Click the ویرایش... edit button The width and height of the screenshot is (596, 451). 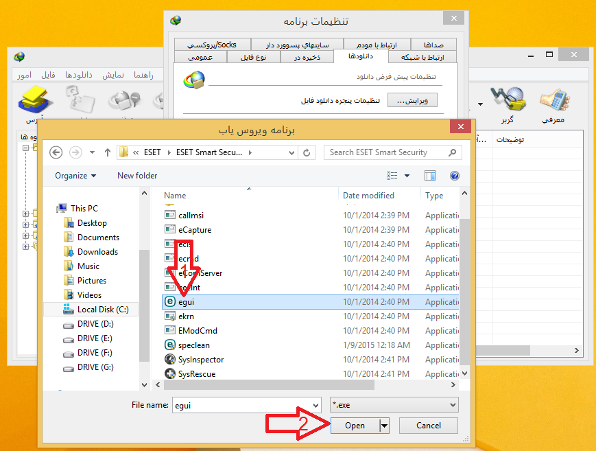tap(412, 100)
